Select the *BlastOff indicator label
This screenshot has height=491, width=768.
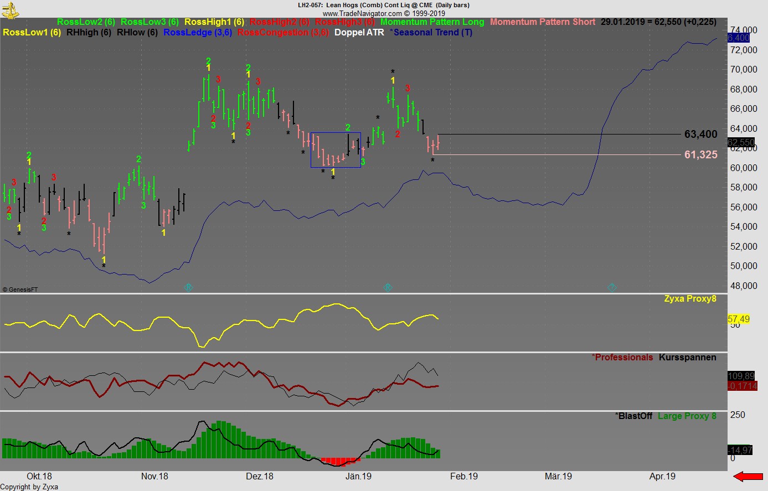click(x=634, y=416)
